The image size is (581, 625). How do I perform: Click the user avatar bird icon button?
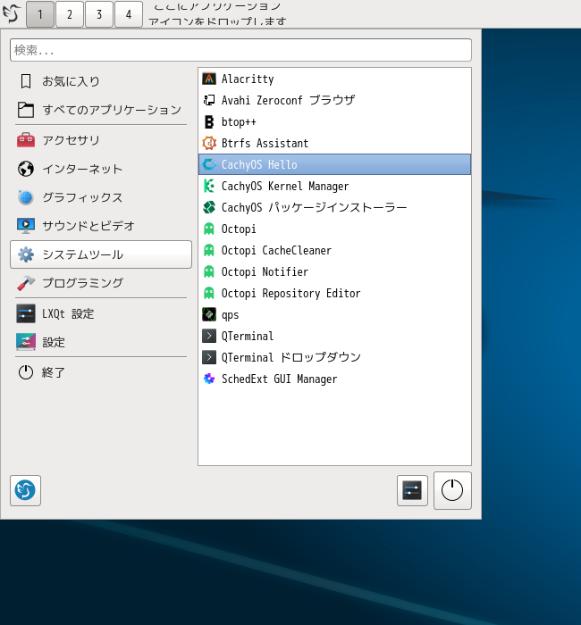coord(26,490)
